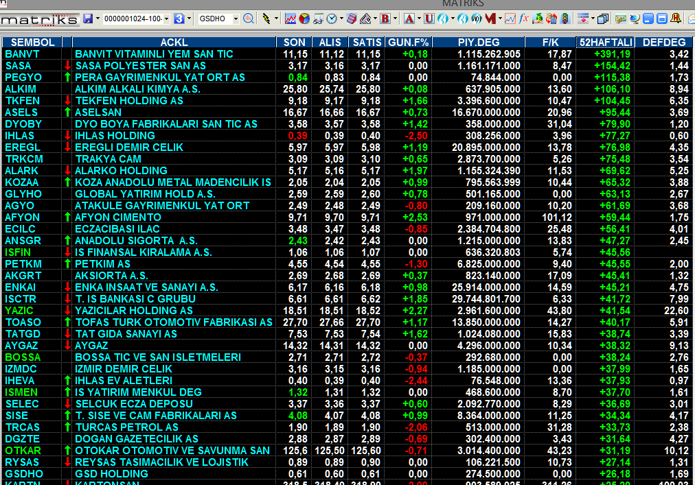The width and height of the screenshot is (695, 485).
Task: Click PETKM's -1,30 daily change
Action: point(415,264)
